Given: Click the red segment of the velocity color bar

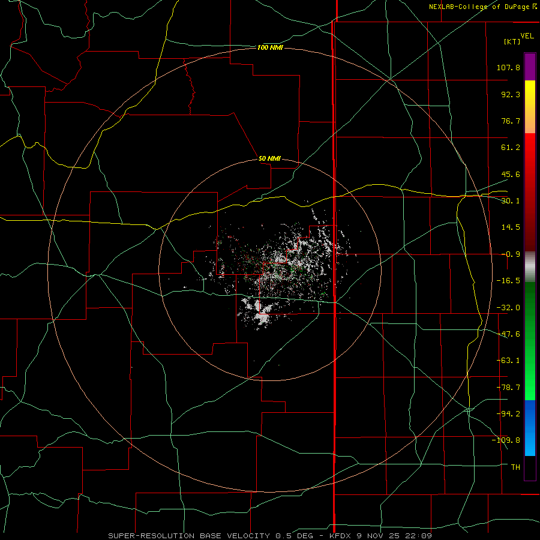Looking at the screenshot, I should [530, 192].
